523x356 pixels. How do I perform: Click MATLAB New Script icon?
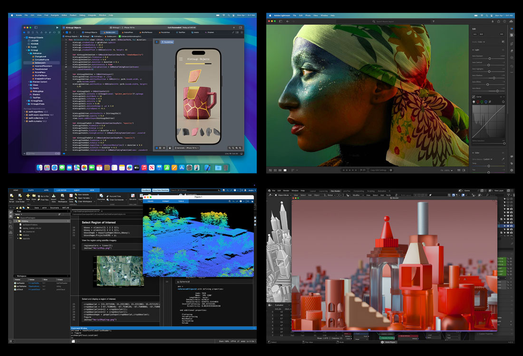click(x=12, y=197)
